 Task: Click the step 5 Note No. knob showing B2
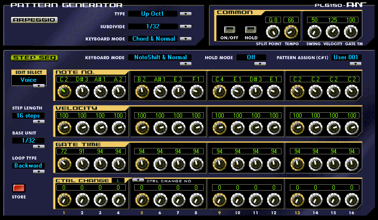pyautogui.click(x=142, y=92)
